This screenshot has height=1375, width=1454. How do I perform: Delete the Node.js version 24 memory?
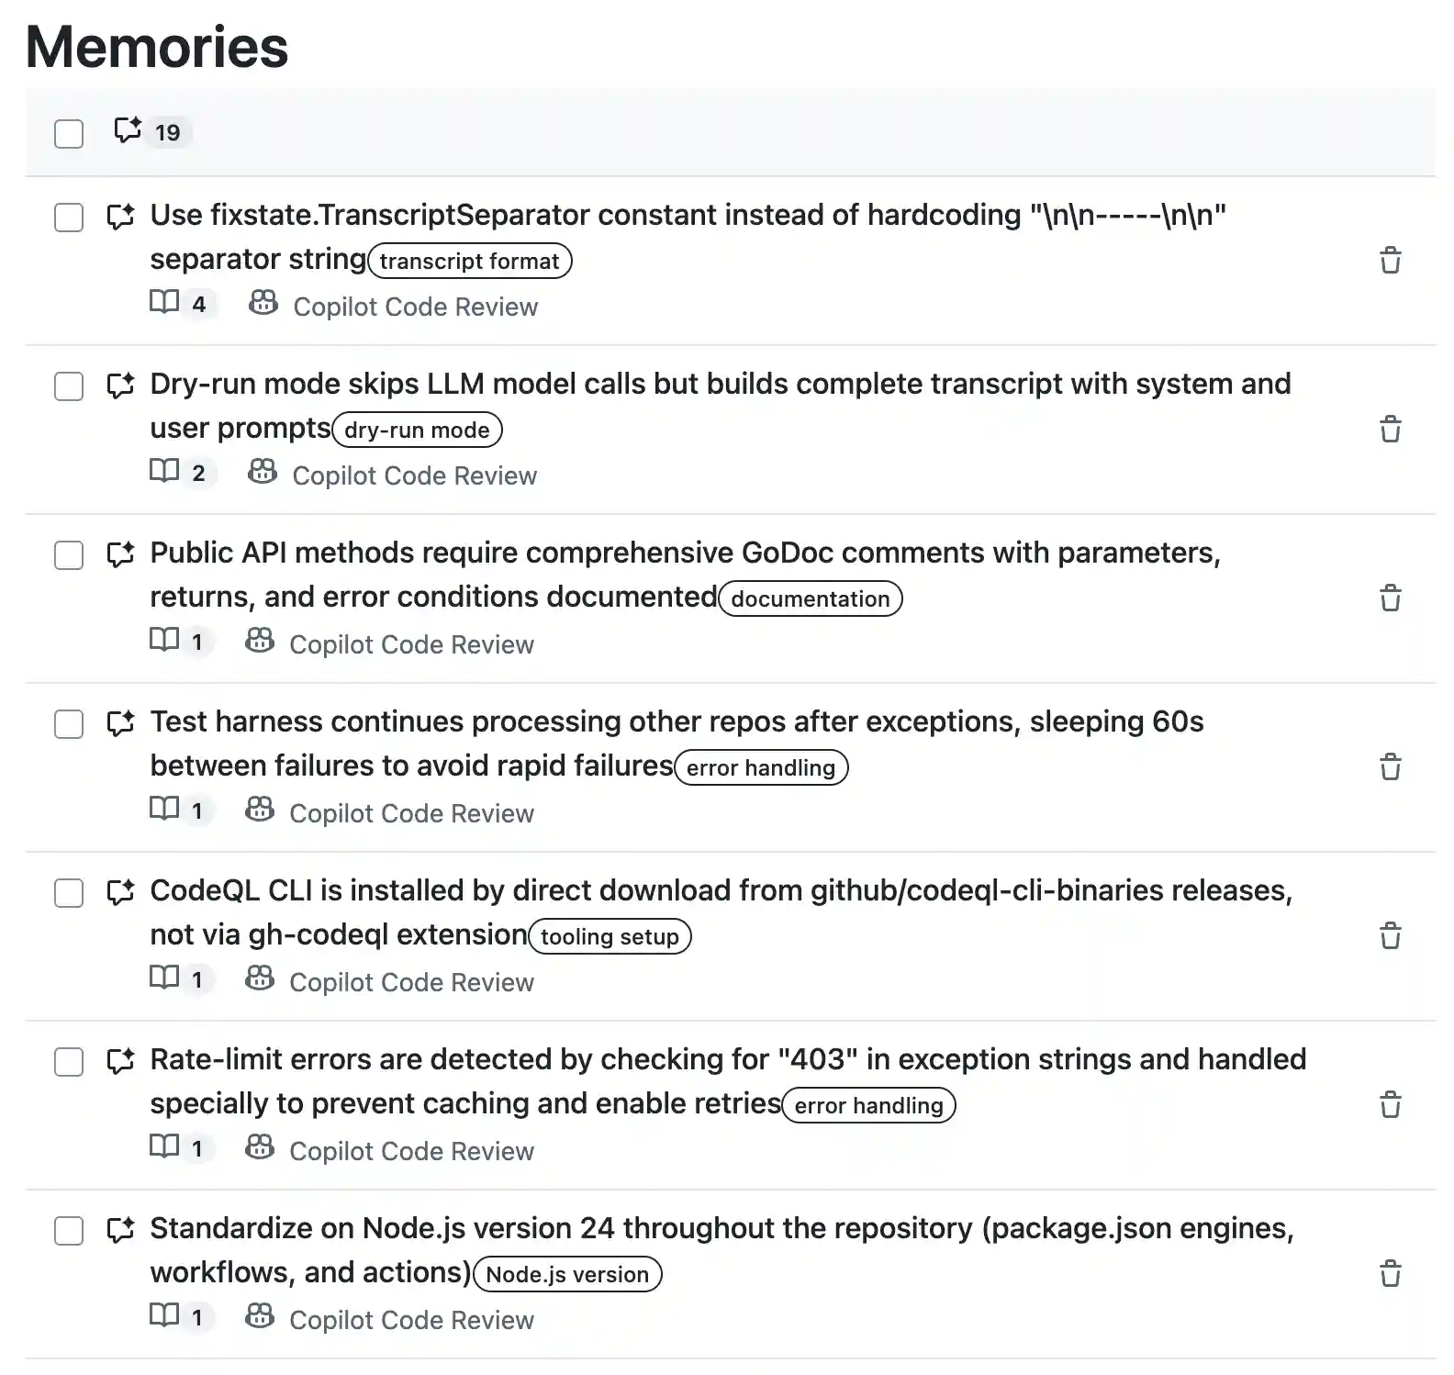pyautogui.click(x=1391, y=1274)
